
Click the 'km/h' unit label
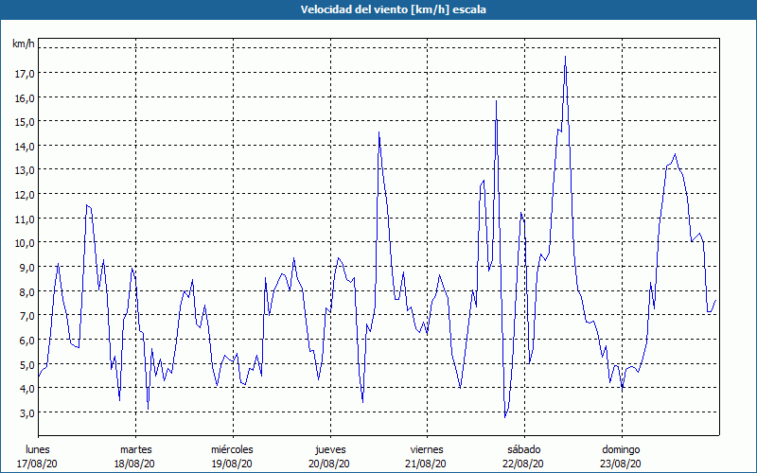(23, 44)
